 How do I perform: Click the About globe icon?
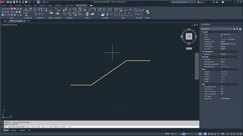pyautogui.click(x=147, y=12)
